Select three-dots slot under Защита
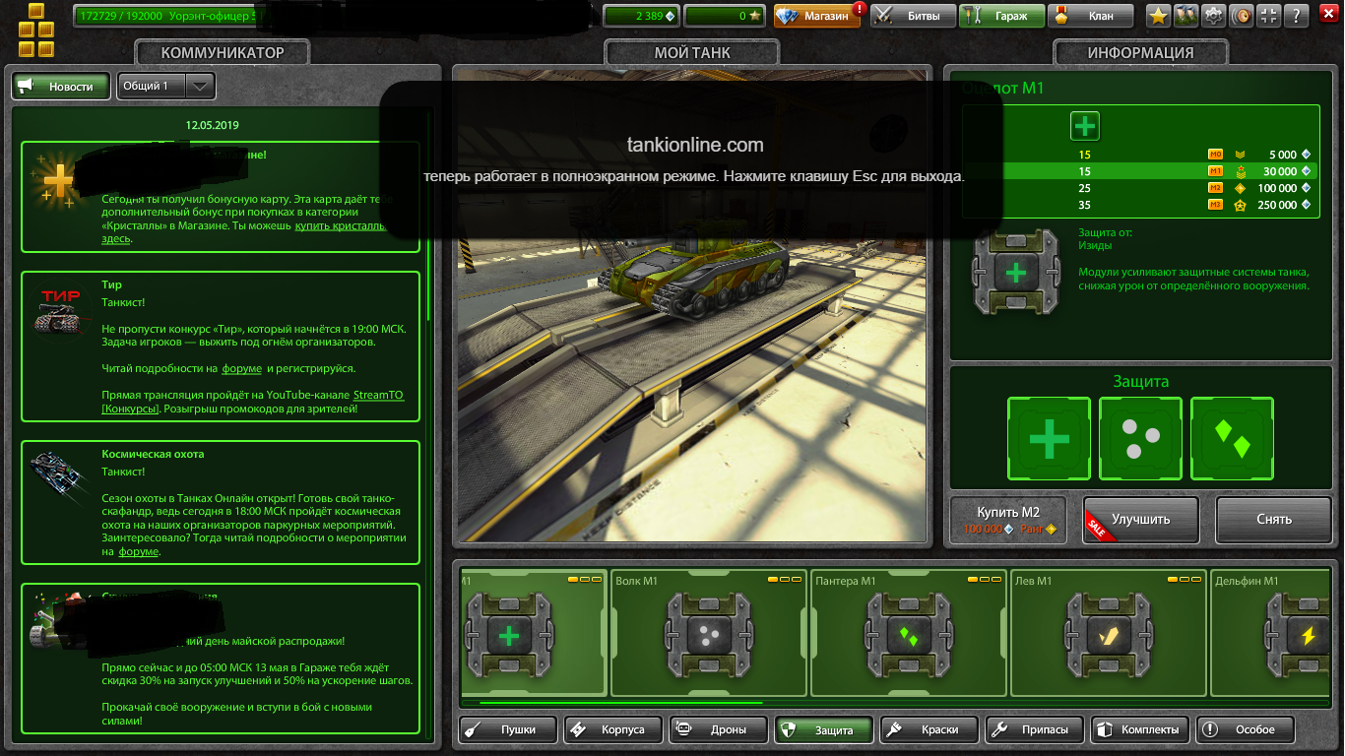 1140,439
